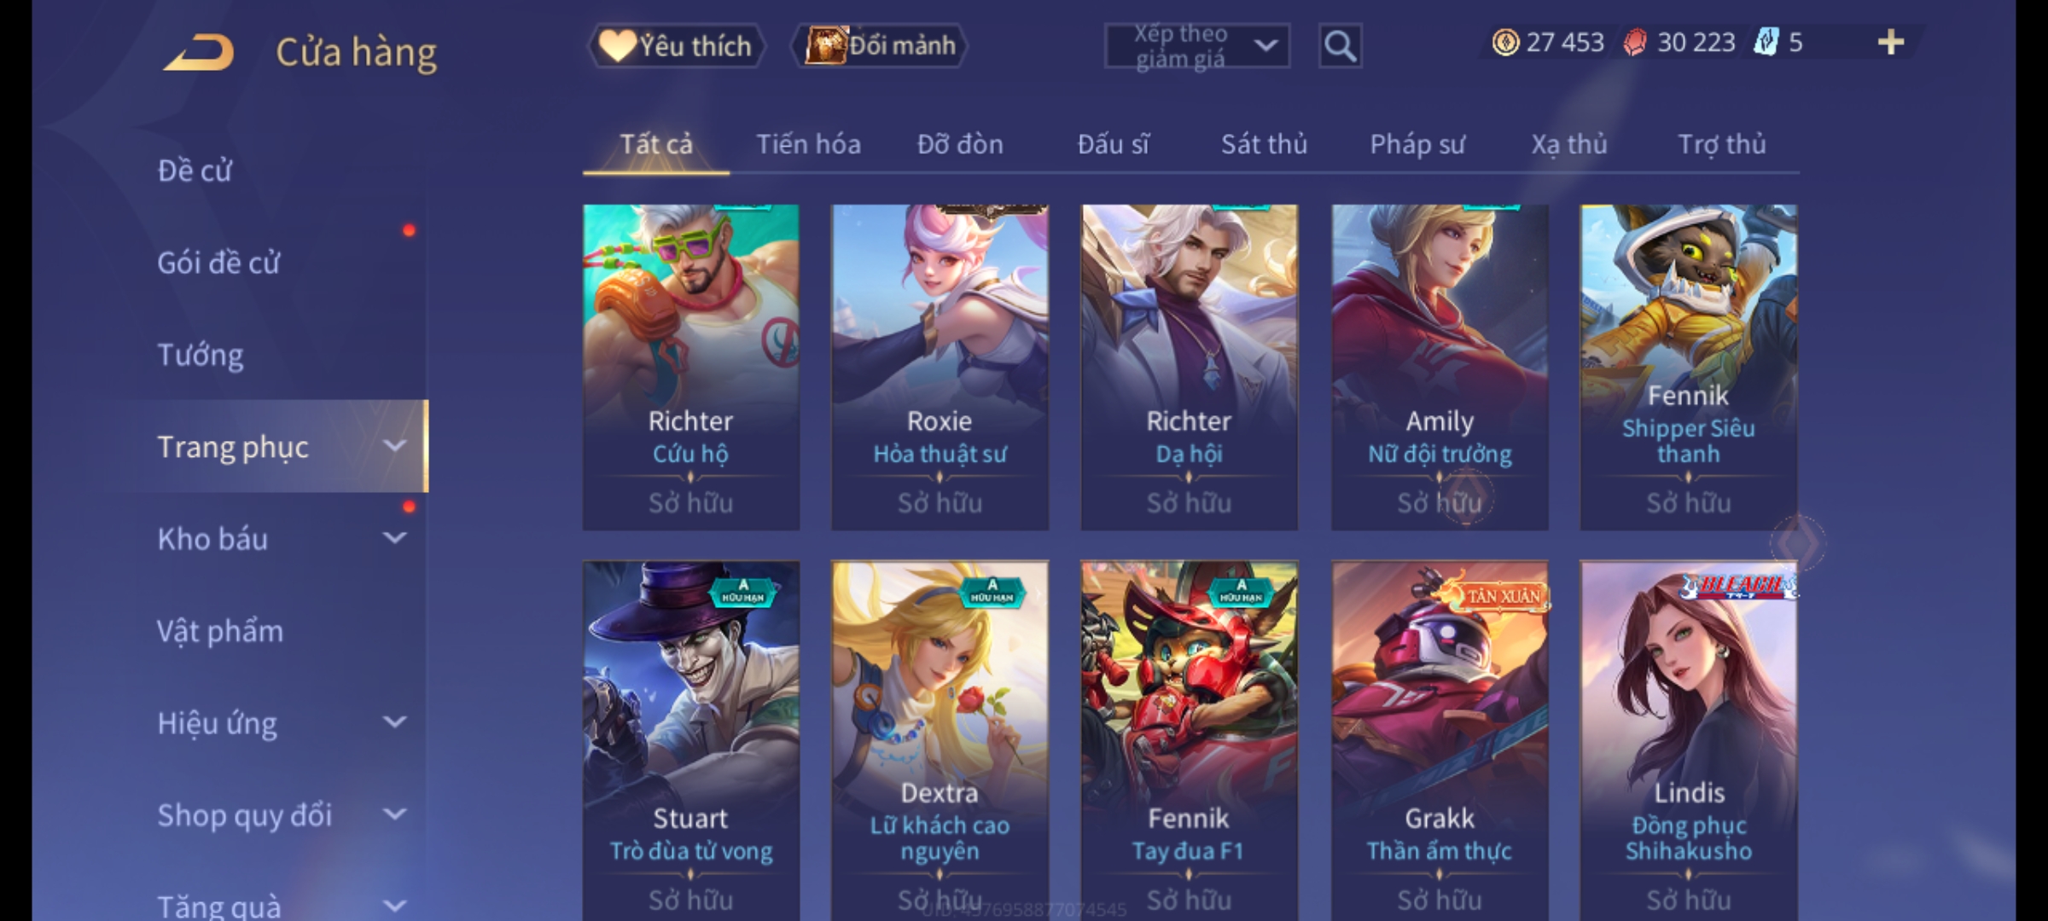Collapse the Trang phục sidebar chevron
Viewport: 2048px width, 921px height.
click(x=394, y=445)
